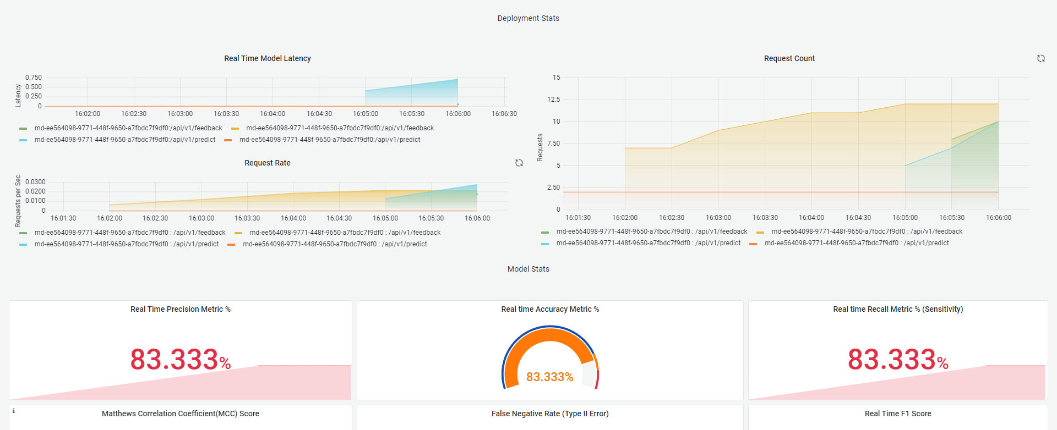Image resolution: width=1057 pixels, height=430 pixels.
Task: Open the Real Time F1 Score title menu
Action: pos(898,414)
